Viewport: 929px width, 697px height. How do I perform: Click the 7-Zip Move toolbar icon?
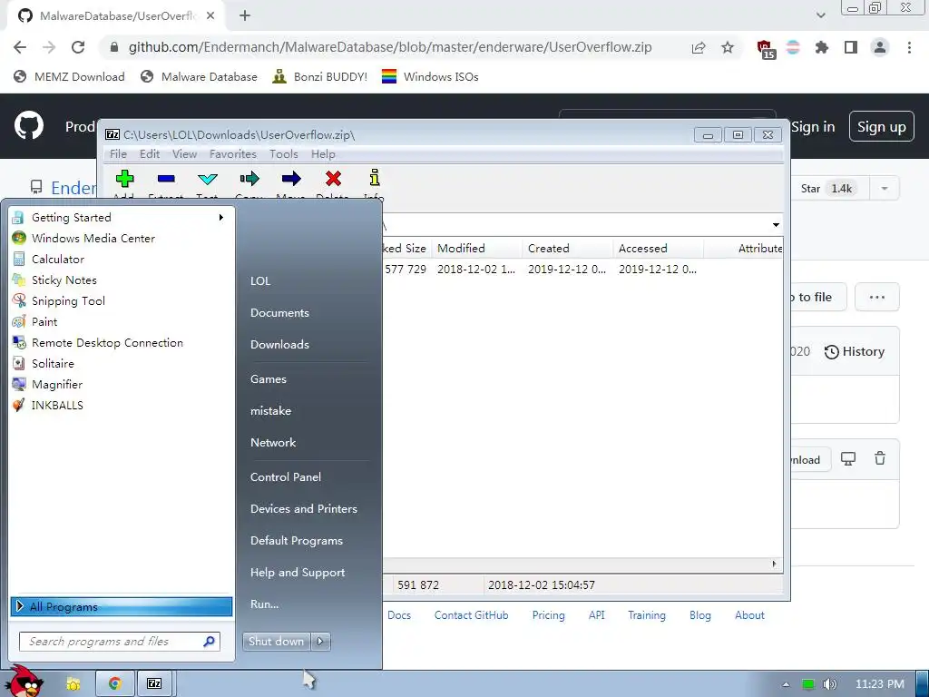[291, 179]
